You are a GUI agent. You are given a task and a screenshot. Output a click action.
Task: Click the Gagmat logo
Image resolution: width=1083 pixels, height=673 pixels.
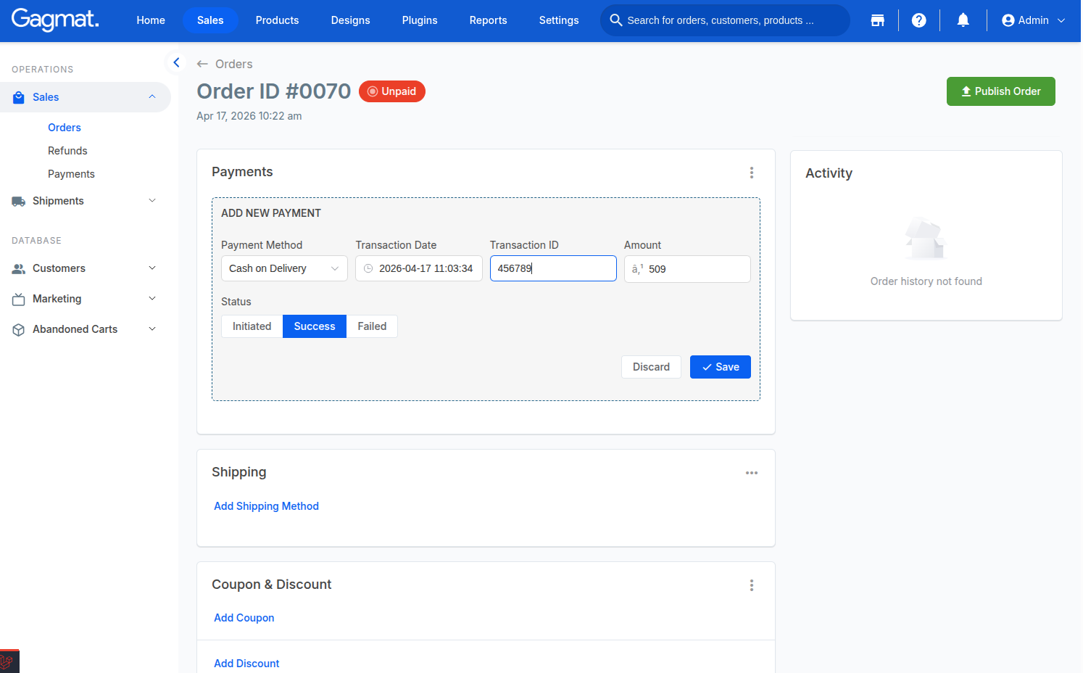[x=55, y=20]
